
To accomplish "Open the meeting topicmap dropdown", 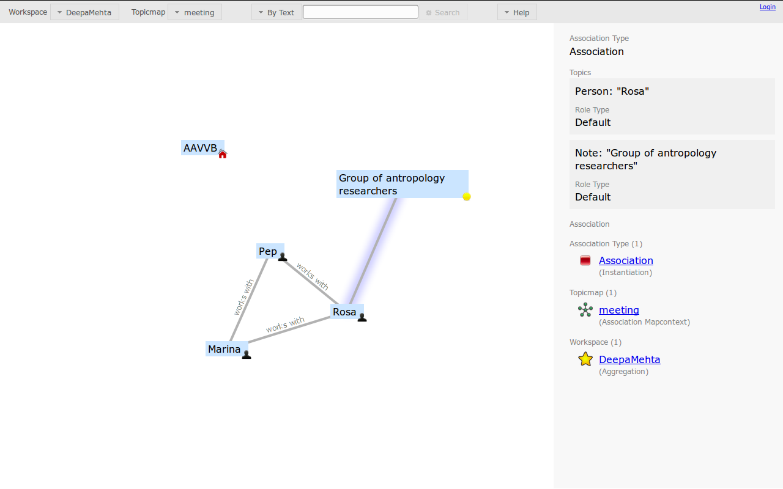I will tap(195, 12).
